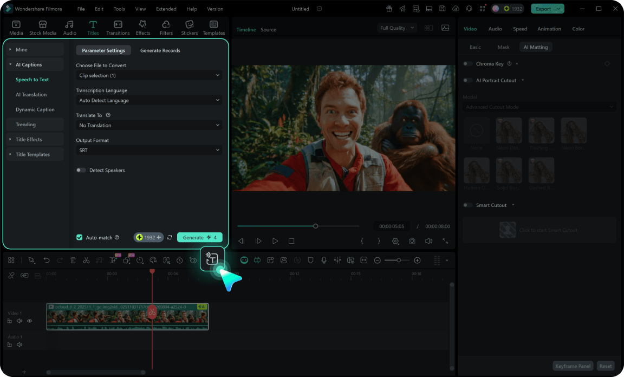Click the timeline zoom slider handle

click(x=399, y=260)
